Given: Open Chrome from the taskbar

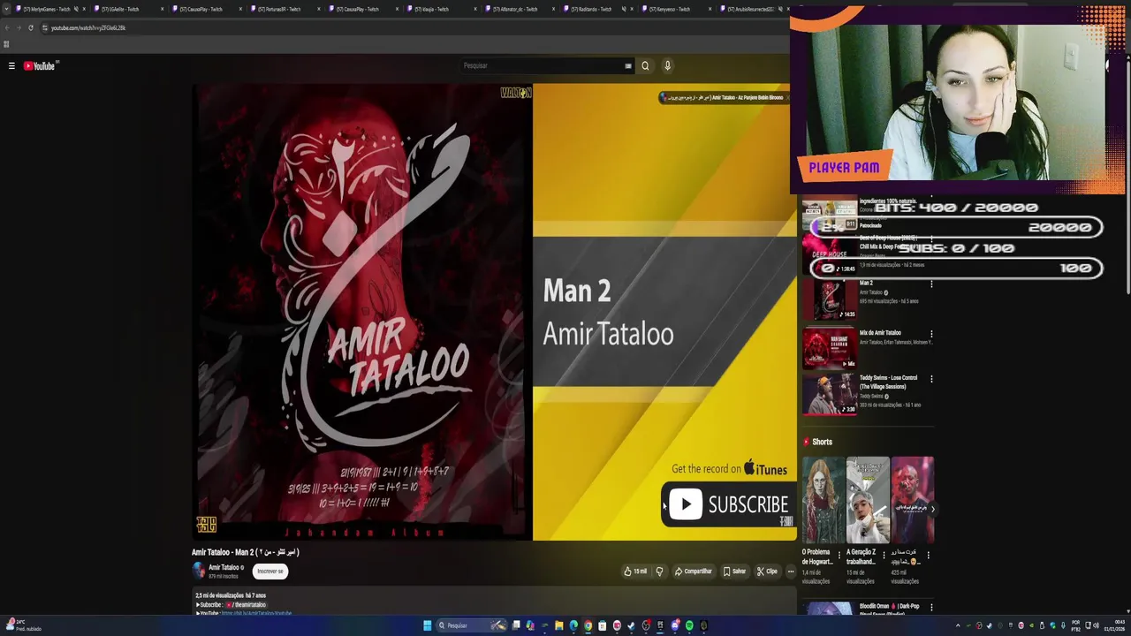Looking at the screenshot, I should [x=588, y=625].
